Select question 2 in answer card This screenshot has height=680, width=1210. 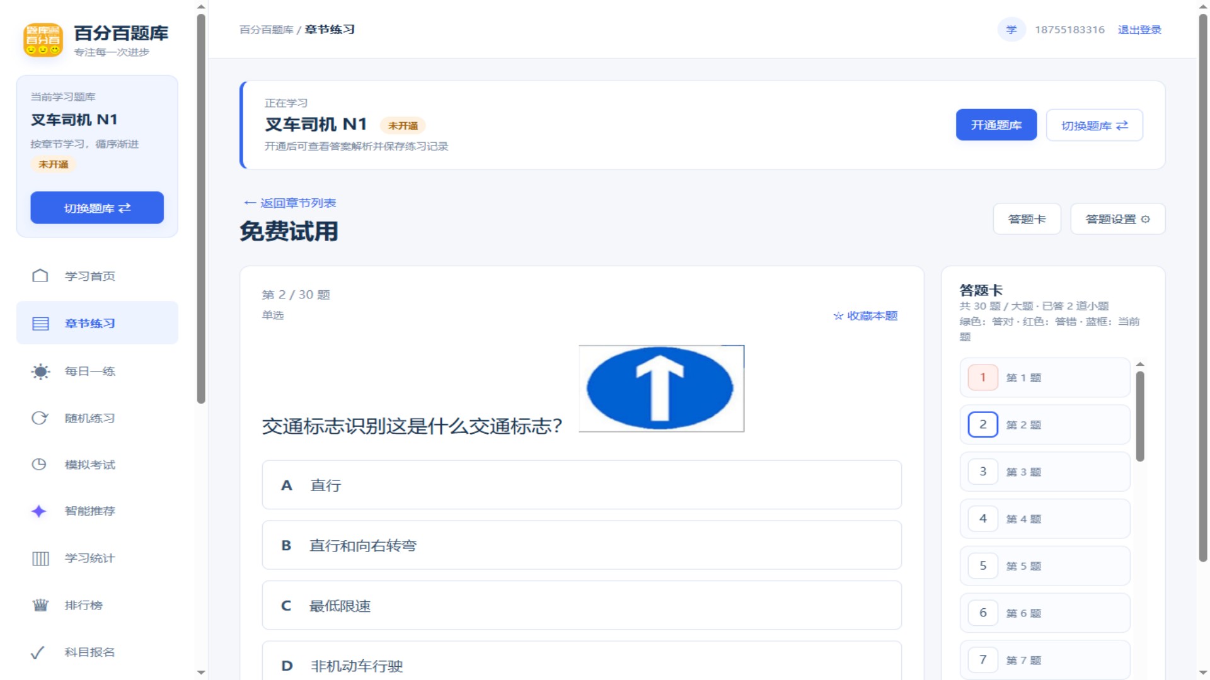[x=1045, y=425]
